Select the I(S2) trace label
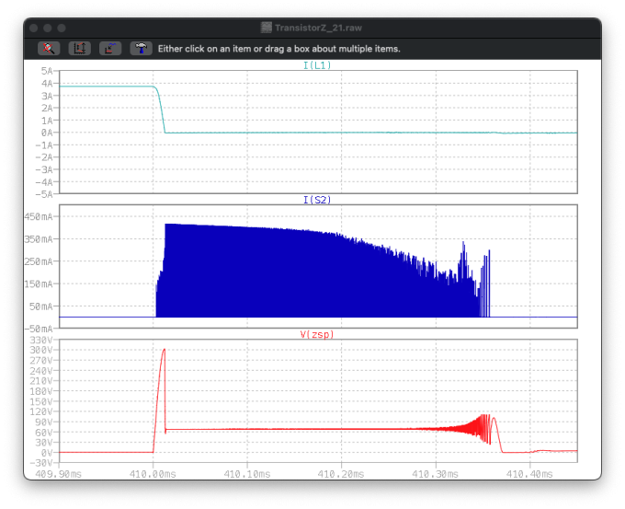 click(x=317, y=199)
